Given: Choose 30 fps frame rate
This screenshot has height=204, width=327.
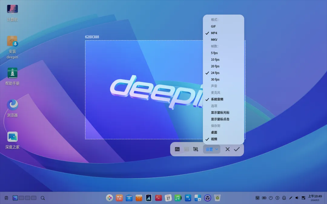Looking at the screenshot, I should coord(223,79).
